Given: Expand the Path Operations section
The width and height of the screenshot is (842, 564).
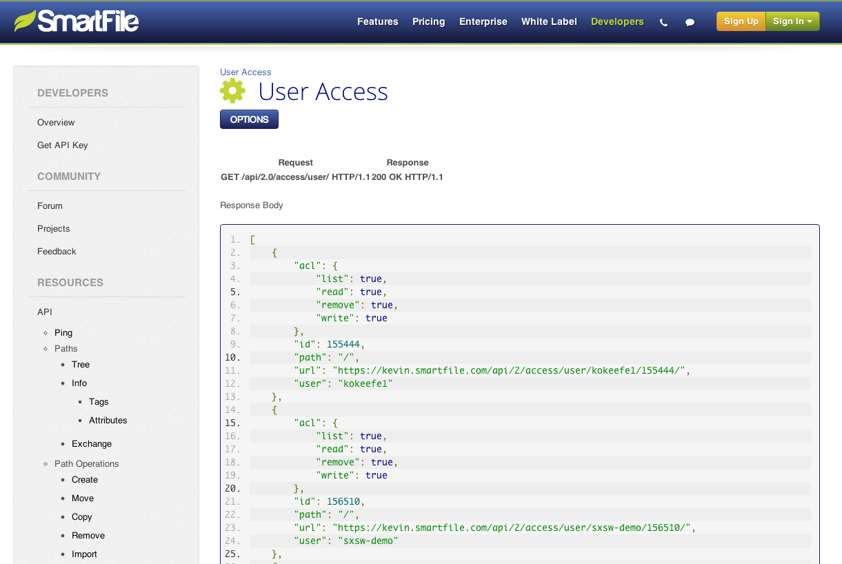Looking at the screenshot, I should pyautogui.click(x=86, y=463).
